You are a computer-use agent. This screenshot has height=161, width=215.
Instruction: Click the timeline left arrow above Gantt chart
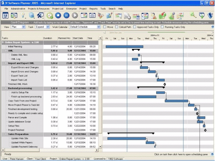pos(104,33)
